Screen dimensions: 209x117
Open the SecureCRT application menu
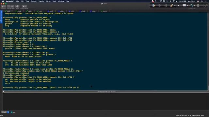(x=10, y=1)
